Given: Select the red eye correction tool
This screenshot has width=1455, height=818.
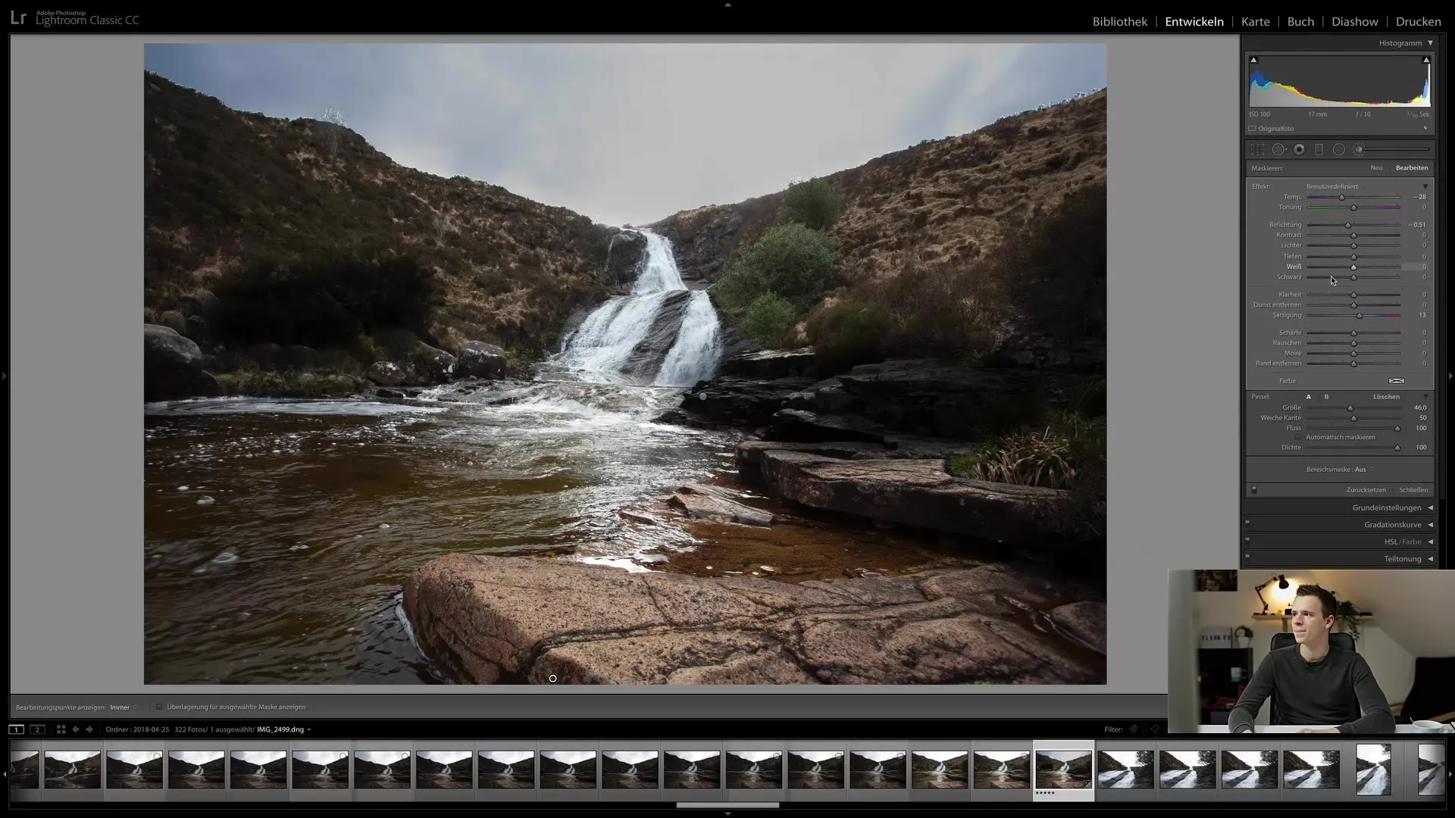Looking at the screenshot, I should click(x=1299, y=149).
